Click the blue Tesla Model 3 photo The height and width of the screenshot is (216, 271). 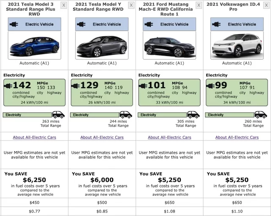click(x=34, y=46)
